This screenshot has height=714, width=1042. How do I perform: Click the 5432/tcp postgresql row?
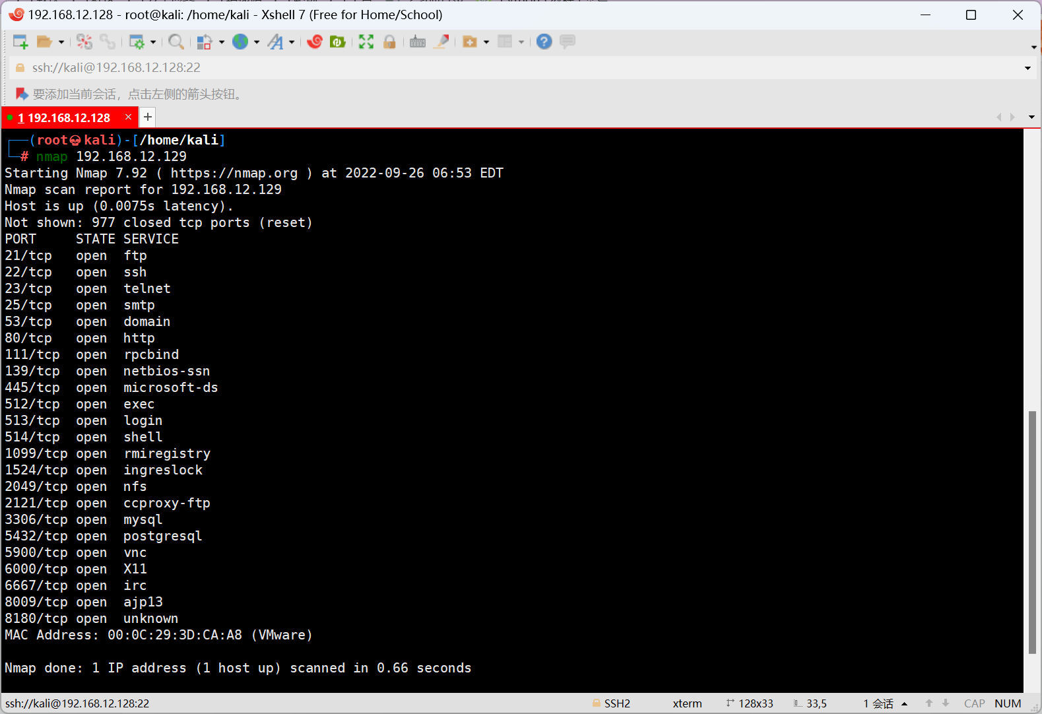pyautogui.click(x=104, y=536)
